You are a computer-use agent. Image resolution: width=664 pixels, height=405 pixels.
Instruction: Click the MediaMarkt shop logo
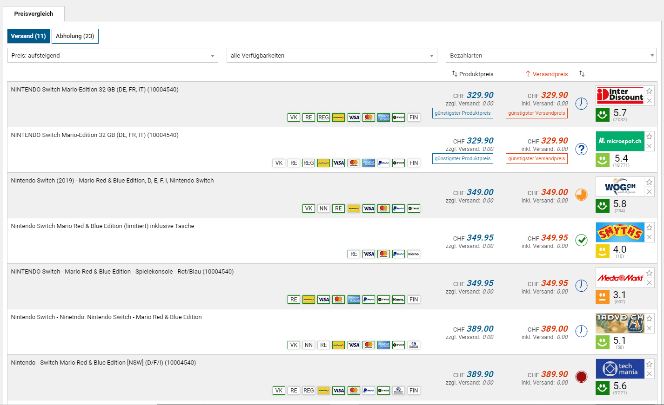620,278
